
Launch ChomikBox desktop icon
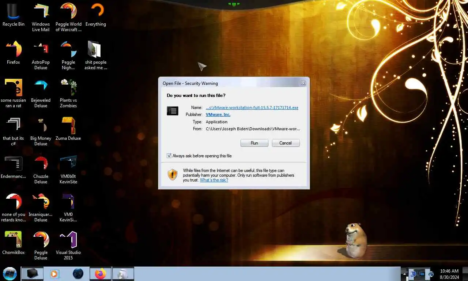tap(14, 243)
